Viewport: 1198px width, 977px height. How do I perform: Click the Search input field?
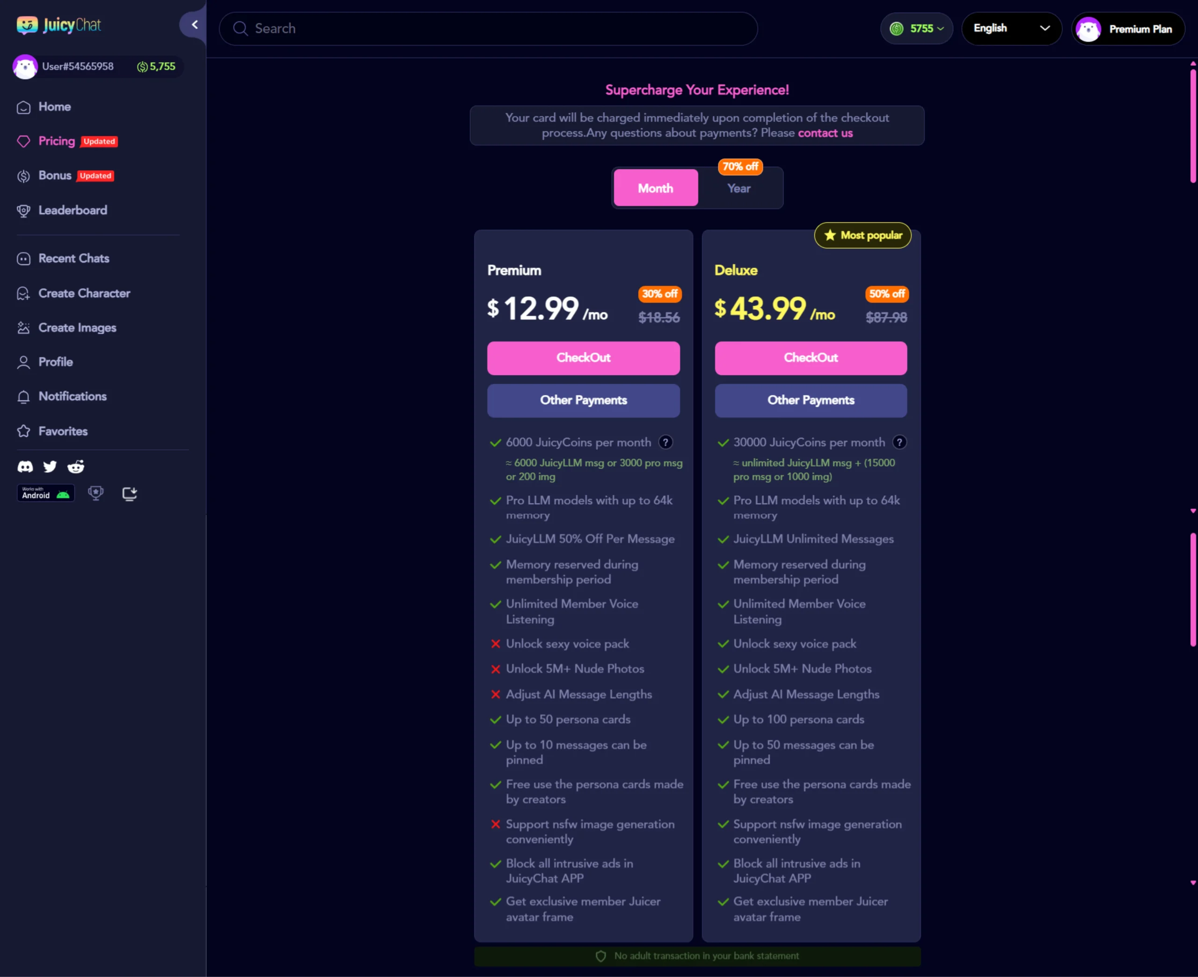(x=488, y=29)
